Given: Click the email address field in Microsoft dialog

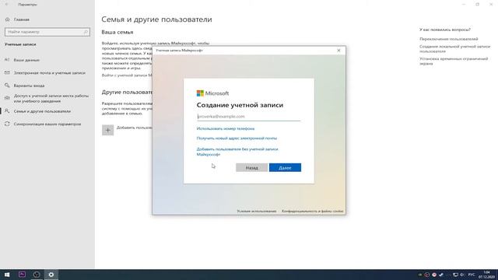Looking at the screenshot, I should point(248,117).
